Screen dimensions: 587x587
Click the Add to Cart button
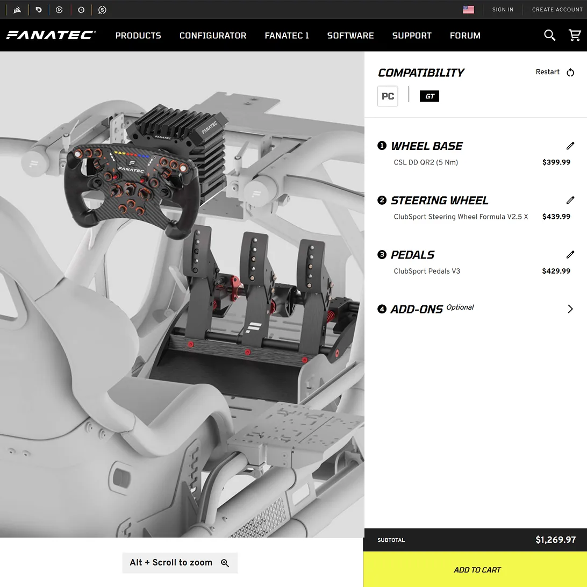(x=475, y=569)
